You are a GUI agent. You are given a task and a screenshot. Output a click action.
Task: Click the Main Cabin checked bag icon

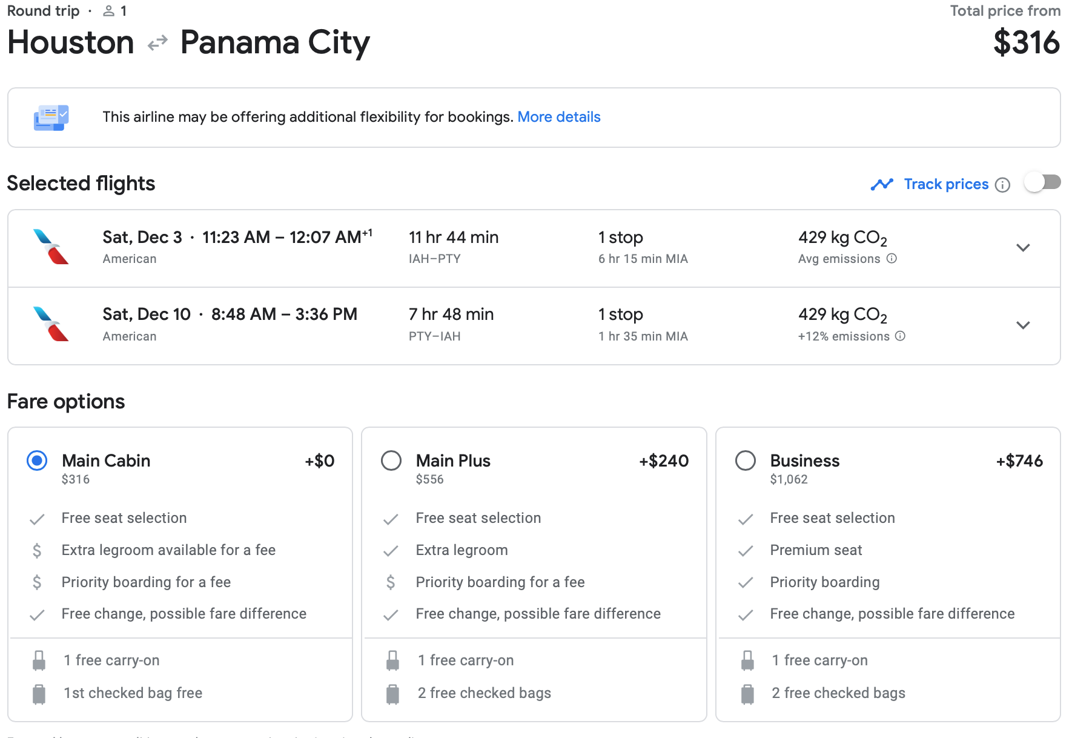[x=39, y=694]
